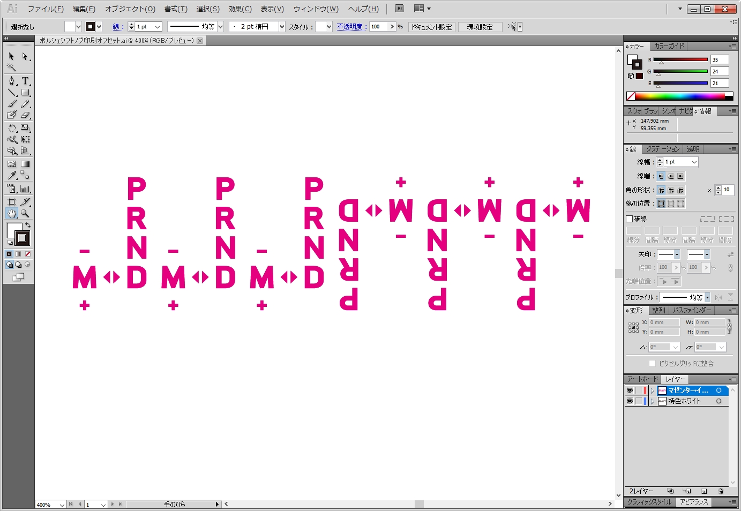Image resolution: width=741 pixels, height=511 pixels.
Task: Delete layer using Layers panel trash icon
Action: click(721, 491)
